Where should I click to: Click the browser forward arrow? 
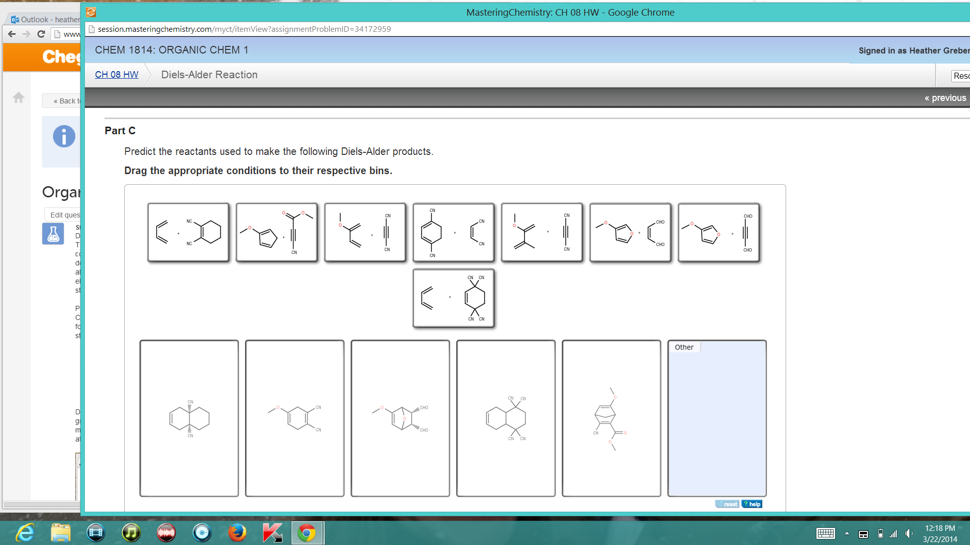click(x=26, y=34)
